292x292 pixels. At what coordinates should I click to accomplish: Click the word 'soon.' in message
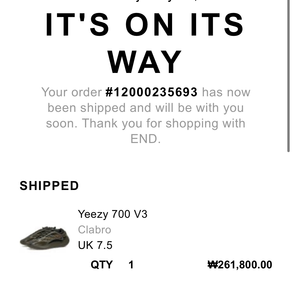(62, 124)
